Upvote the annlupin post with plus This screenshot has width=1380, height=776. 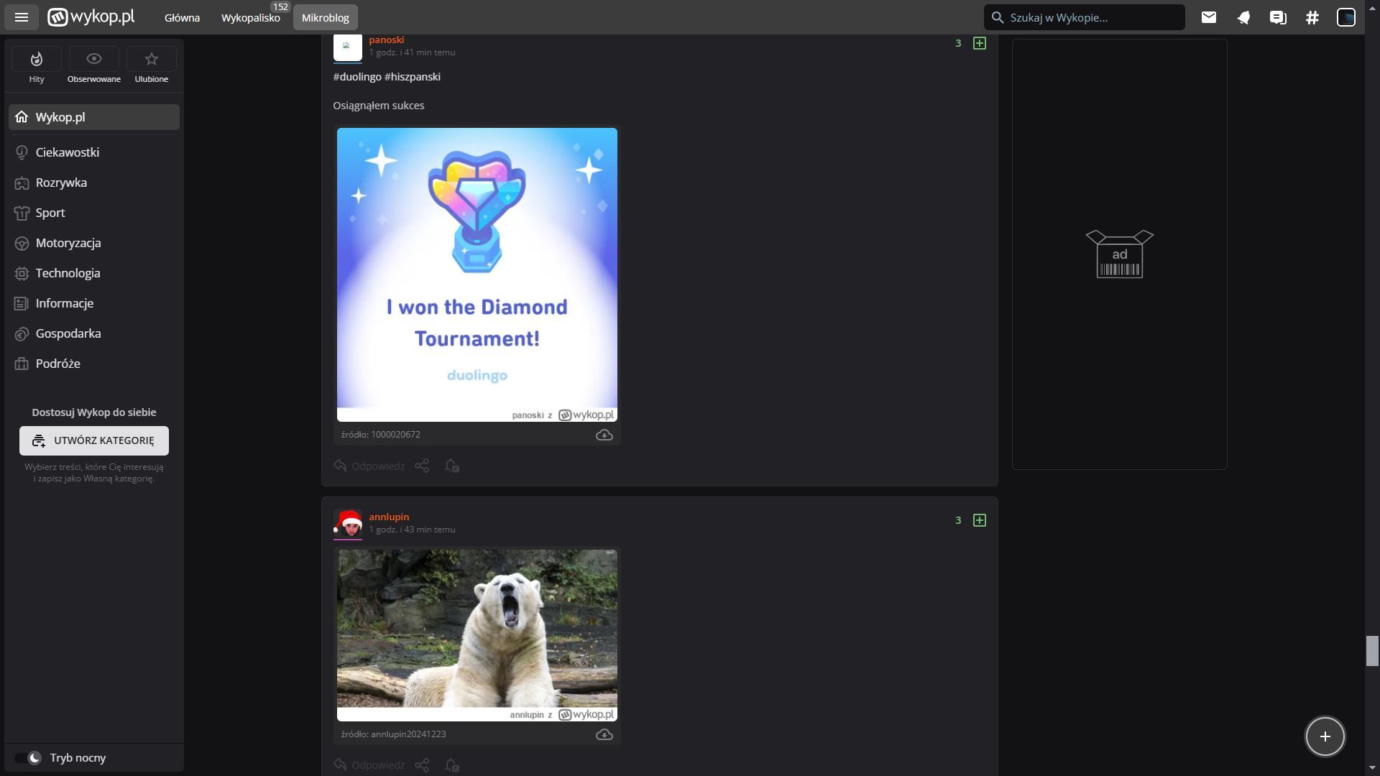(979, 520)
